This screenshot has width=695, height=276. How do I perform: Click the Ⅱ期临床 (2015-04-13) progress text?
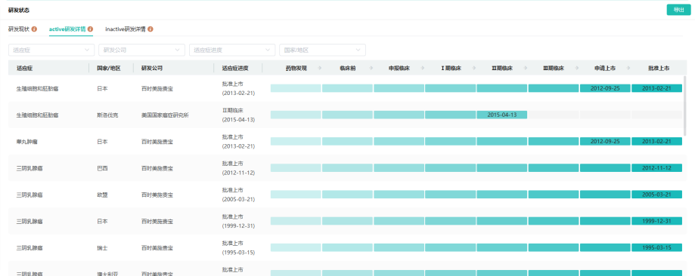pos(238,115)
